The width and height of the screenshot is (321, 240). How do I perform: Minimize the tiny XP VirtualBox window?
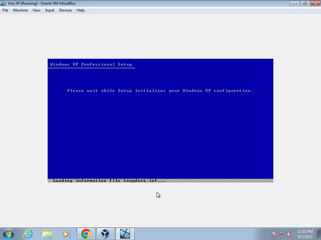(x=295, y=3)
